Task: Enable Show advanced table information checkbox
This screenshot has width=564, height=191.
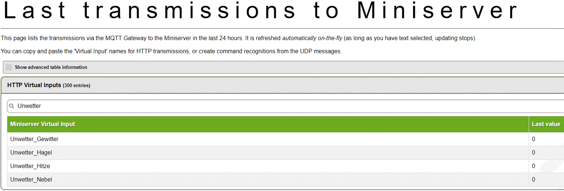Action: pos(9,67)
